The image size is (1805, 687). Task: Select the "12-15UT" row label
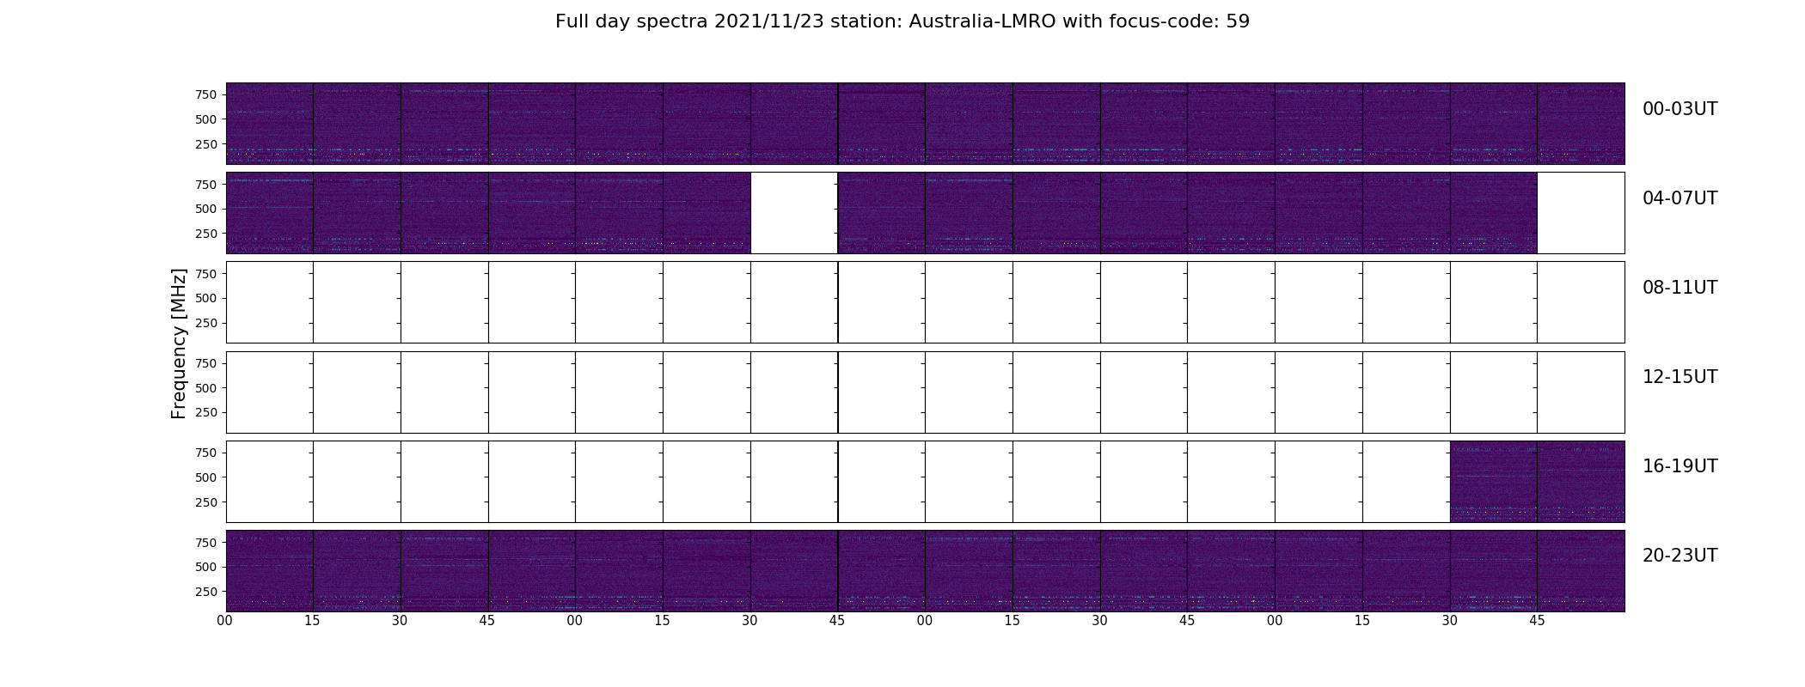[1680, 377]
